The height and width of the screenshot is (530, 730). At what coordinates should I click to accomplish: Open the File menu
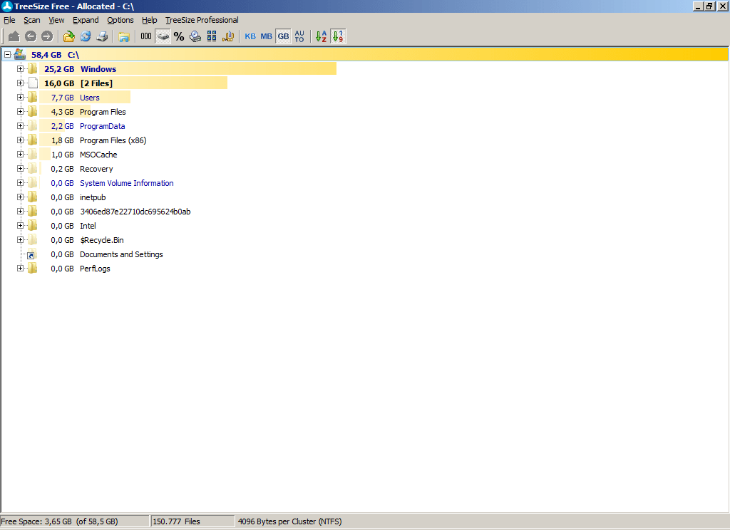pos(9,20)
